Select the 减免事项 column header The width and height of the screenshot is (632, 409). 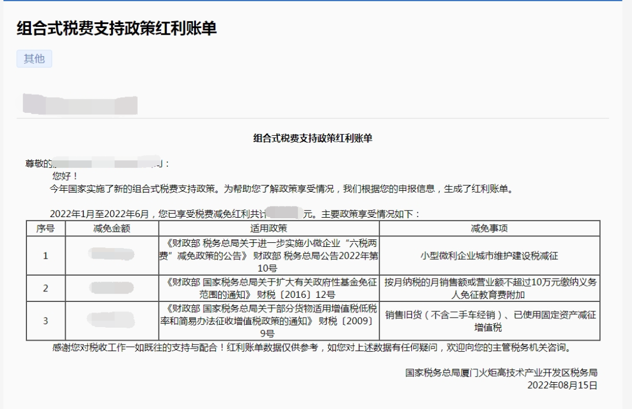pos(489,228)
